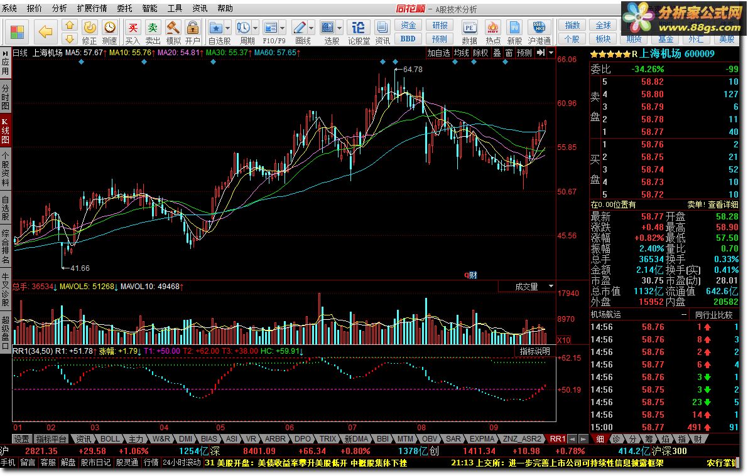Toggle 均线 moving average display
The image size is (748, 476).
pyautogui.click(x=462, y=53)
